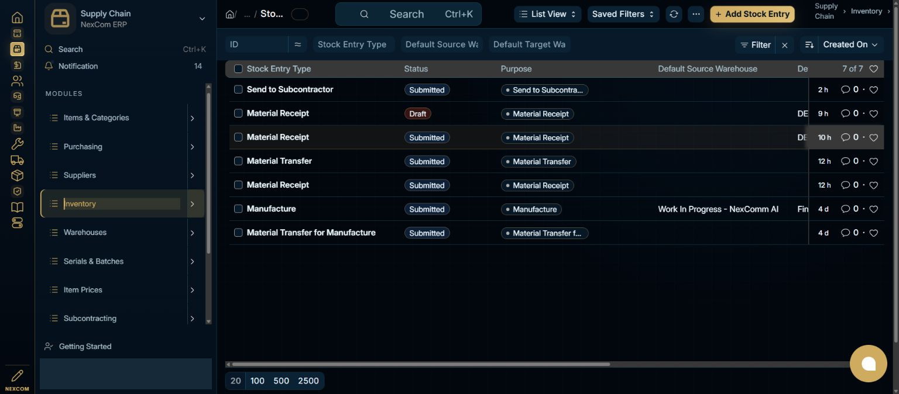Check the Draft Material Receipt row checkbox

click(x=238, y=113)
